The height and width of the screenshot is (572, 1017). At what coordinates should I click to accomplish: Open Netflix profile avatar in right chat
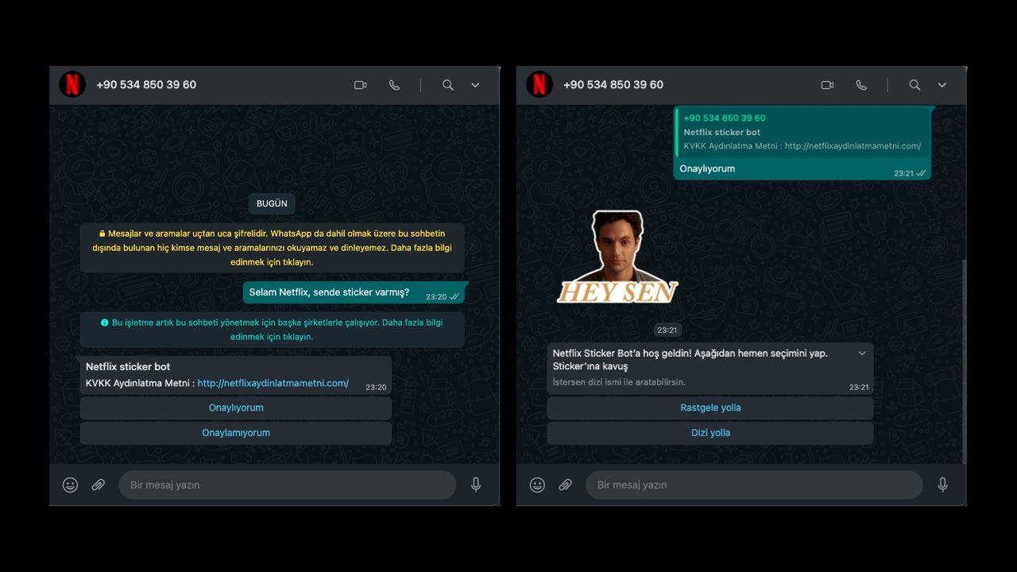[539, 84]
